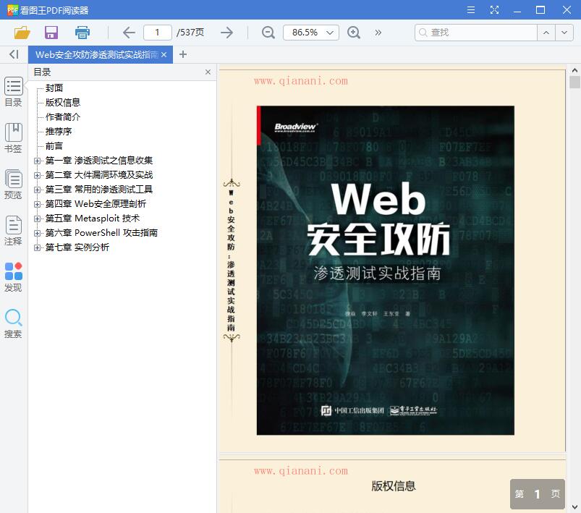Open the 书签 bookmarks sidebar panel
Image resolution: width=581 pixels, height=513 pixels.
click(x=13, y=138)
